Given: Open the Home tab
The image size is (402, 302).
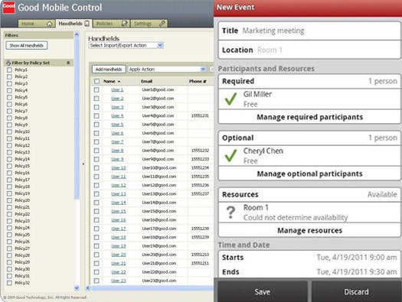Looking at the screenshot, I should pyautogui.click(x=36, y=24).
